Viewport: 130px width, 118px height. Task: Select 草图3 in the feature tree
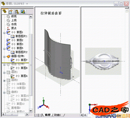pyautogui.click(x=20, y=44)
